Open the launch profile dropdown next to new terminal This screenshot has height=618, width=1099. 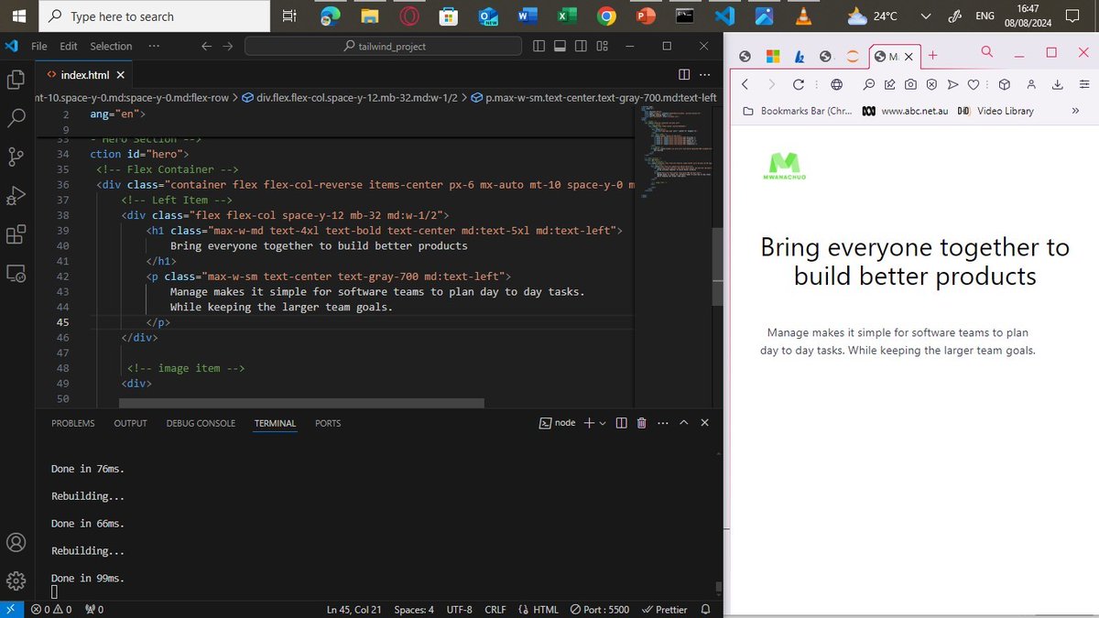pos(603,424)
